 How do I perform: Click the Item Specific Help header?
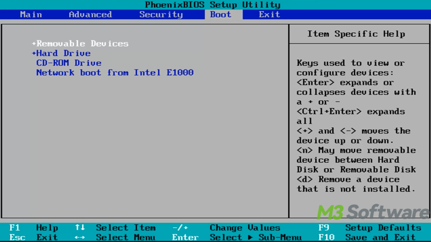click(x=356, y=34)
